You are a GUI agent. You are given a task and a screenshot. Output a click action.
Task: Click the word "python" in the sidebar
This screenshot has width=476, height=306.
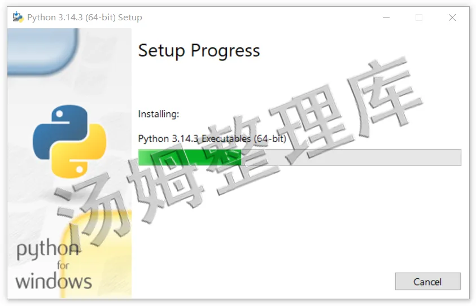[48, 250]
